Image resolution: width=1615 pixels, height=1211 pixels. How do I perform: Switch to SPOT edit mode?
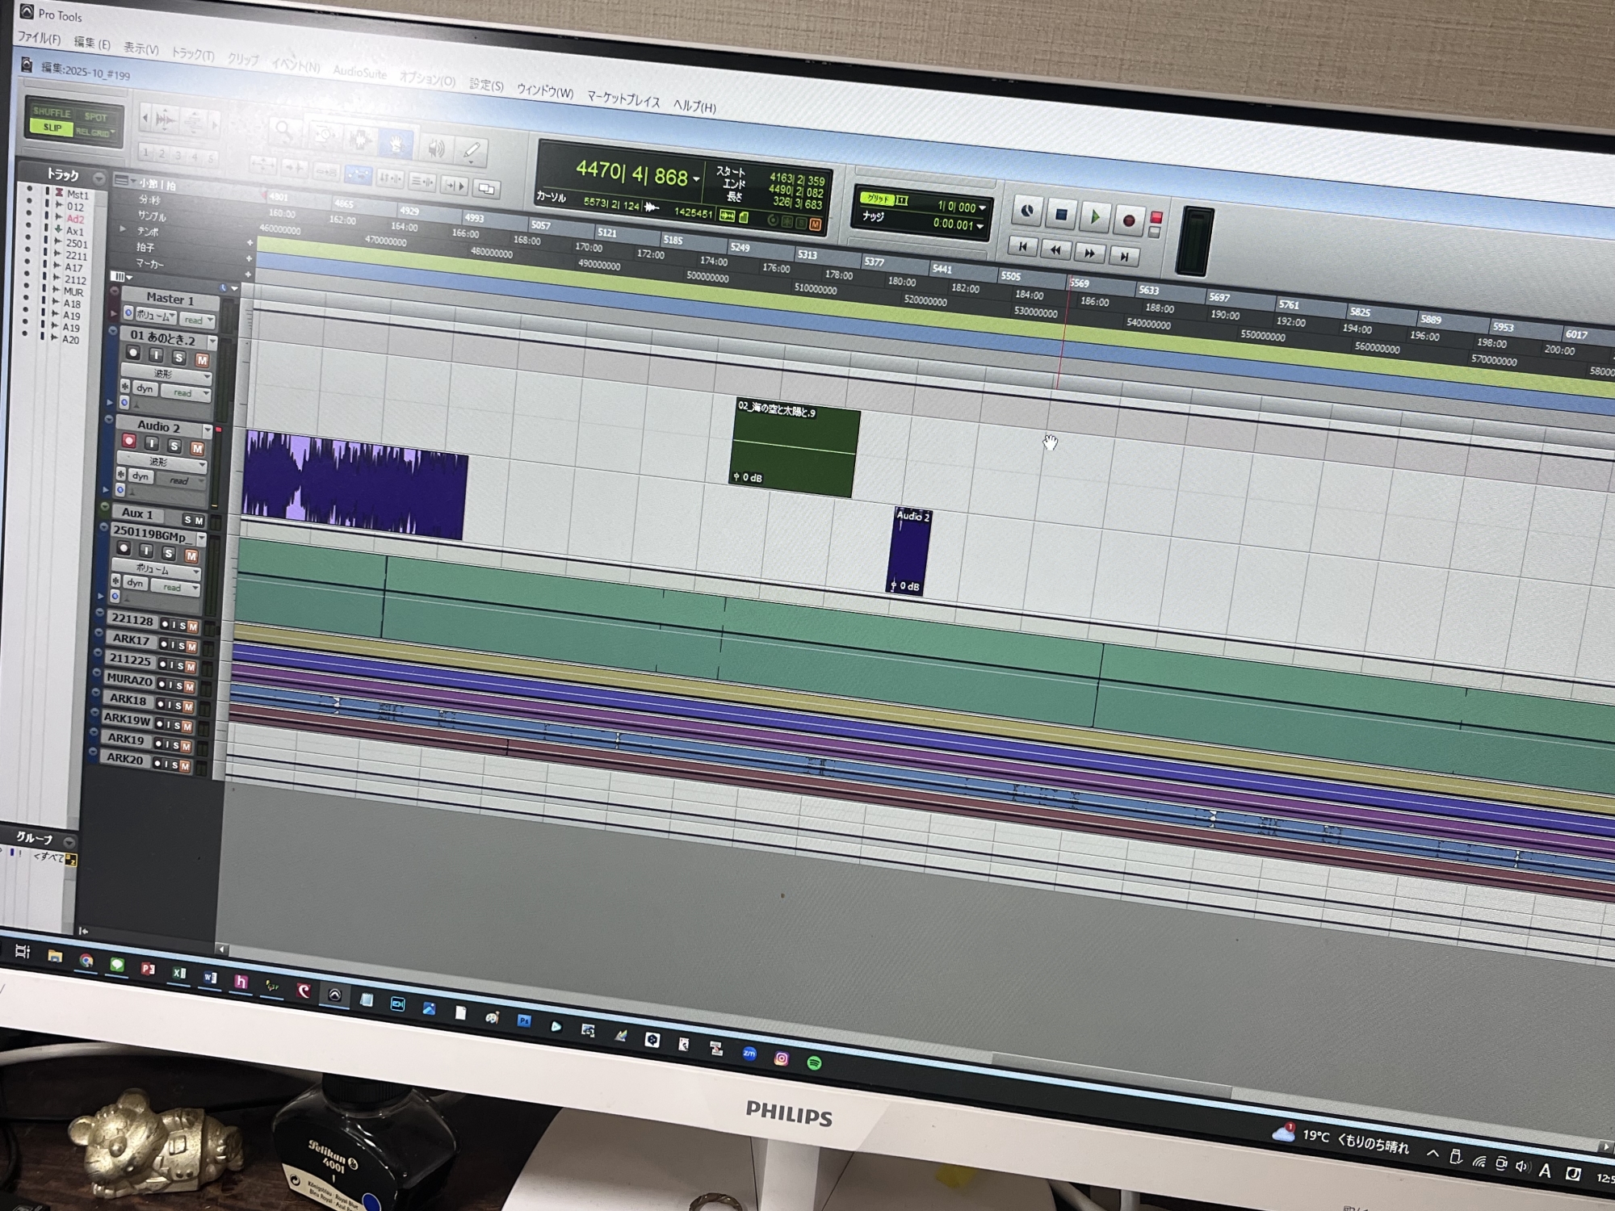[95, 117]
